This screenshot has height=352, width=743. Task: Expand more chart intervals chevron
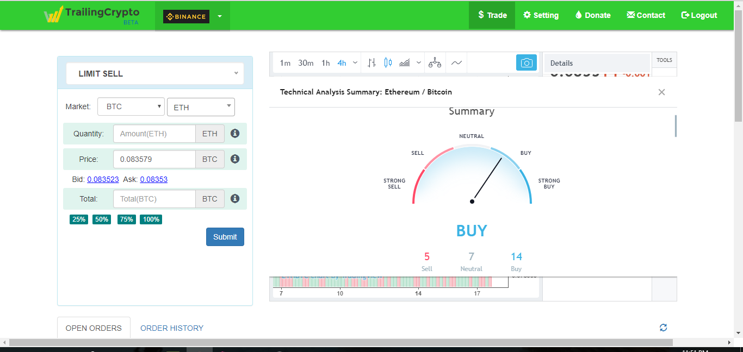tap(355, 62)
